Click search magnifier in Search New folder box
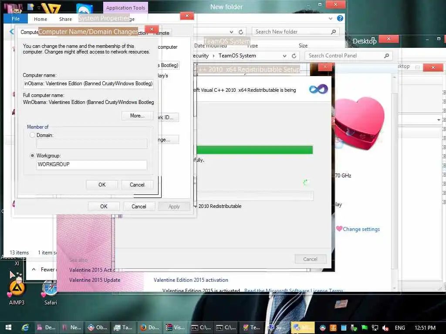Viewport: 446px width, 334px height. [x=334, y=32]
